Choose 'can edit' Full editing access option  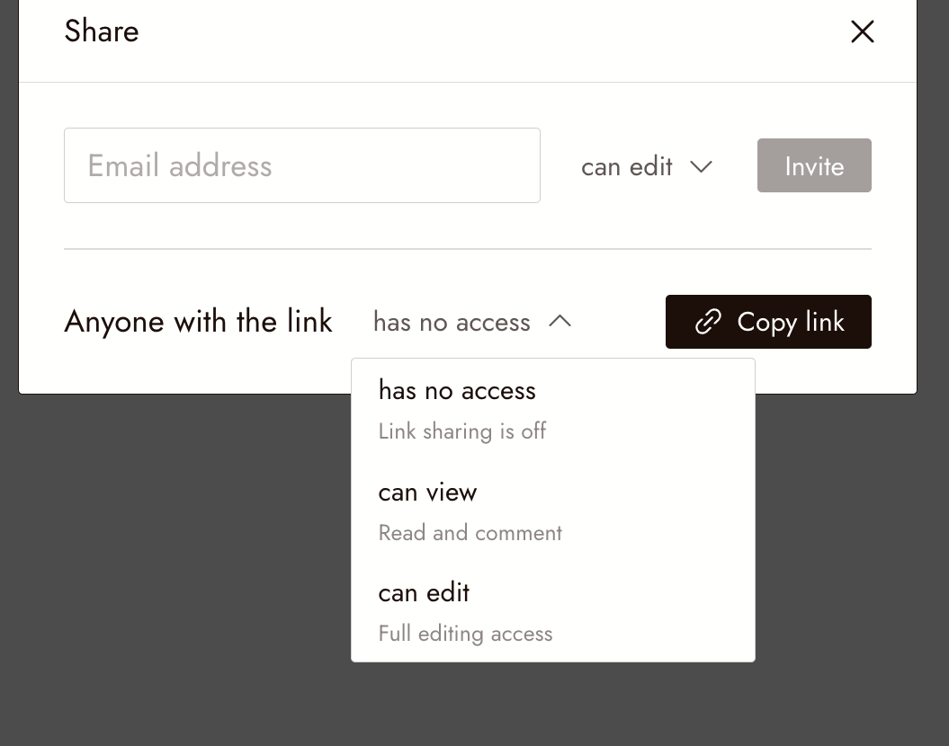(552, 612)
